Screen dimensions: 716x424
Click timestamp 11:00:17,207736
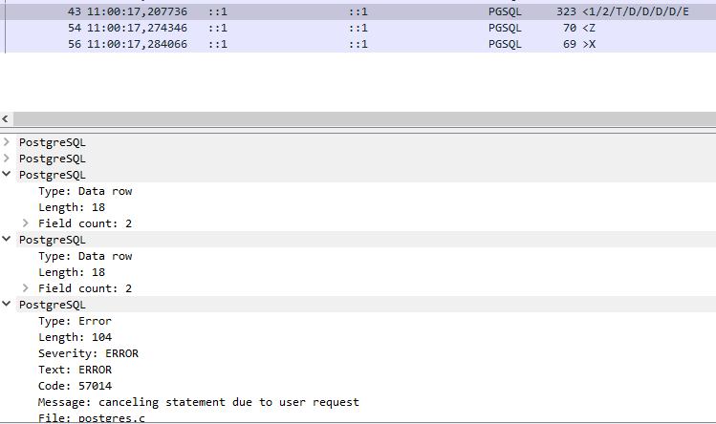137,11
